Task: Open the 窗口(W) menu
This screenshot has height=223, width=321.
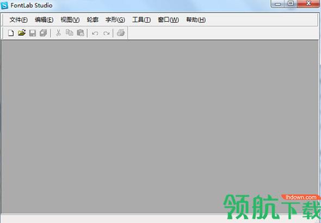Action: point(168,20)
